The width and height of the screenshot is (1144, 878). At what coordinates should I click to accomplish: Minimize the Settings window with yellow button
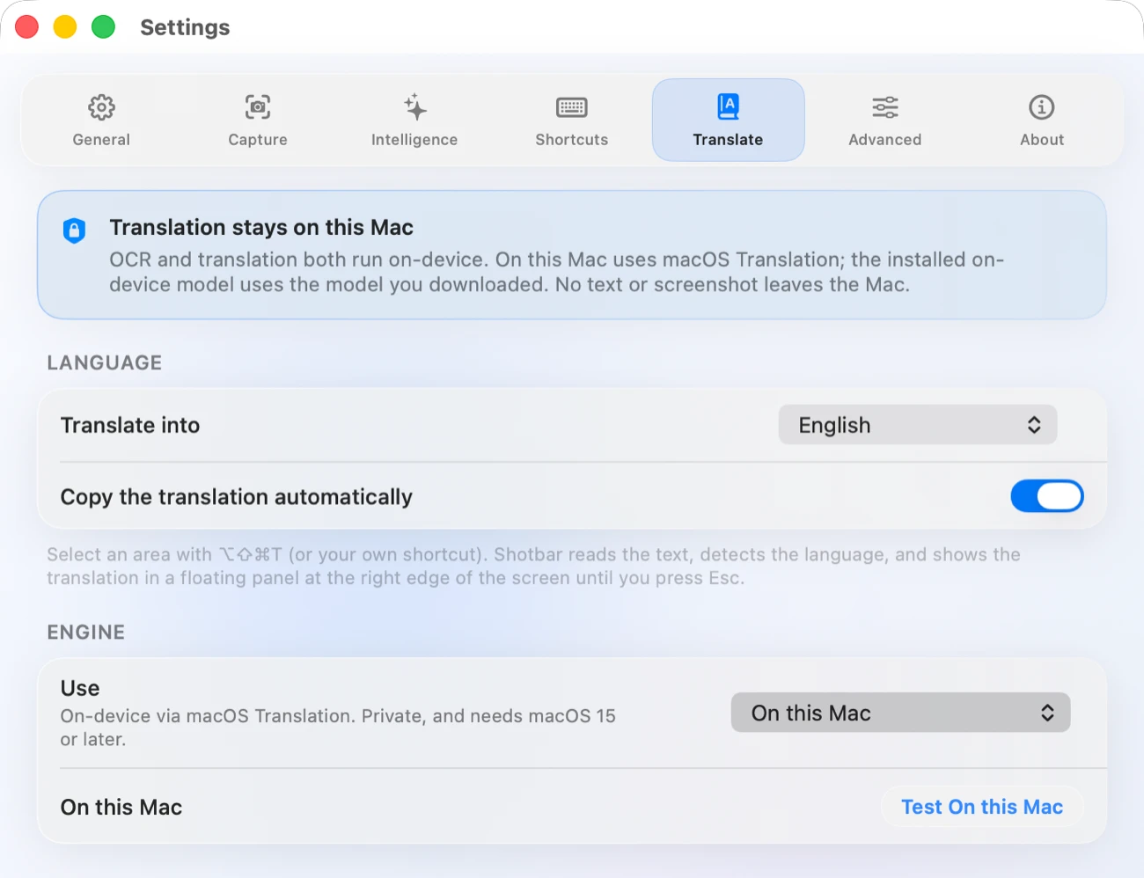pos(65,27)
